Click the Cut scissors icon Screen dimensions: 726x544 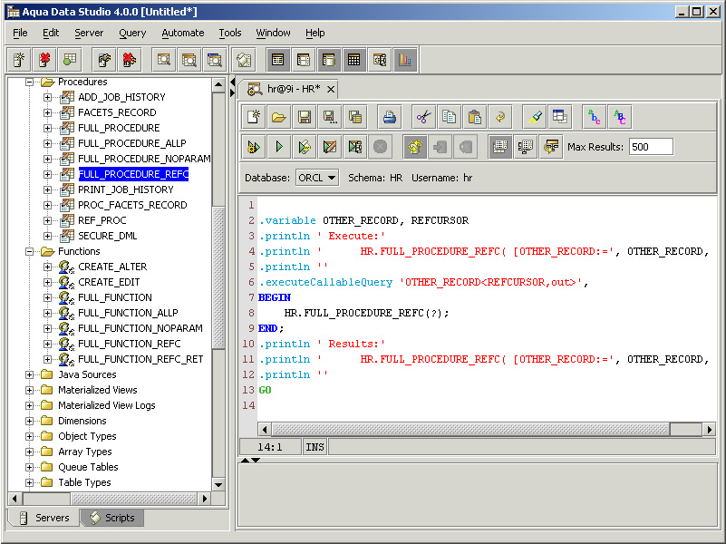[x=423, y=117]
